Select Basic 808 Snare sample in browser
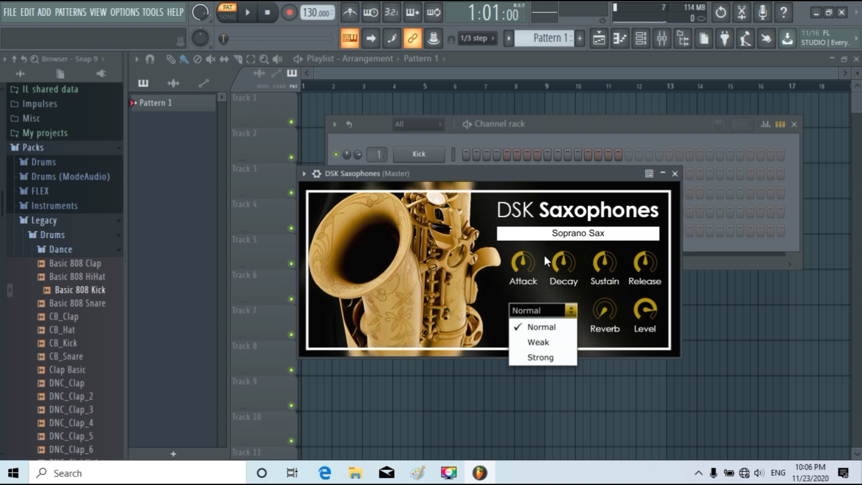 pyautogui.click(x=77, y=303)
